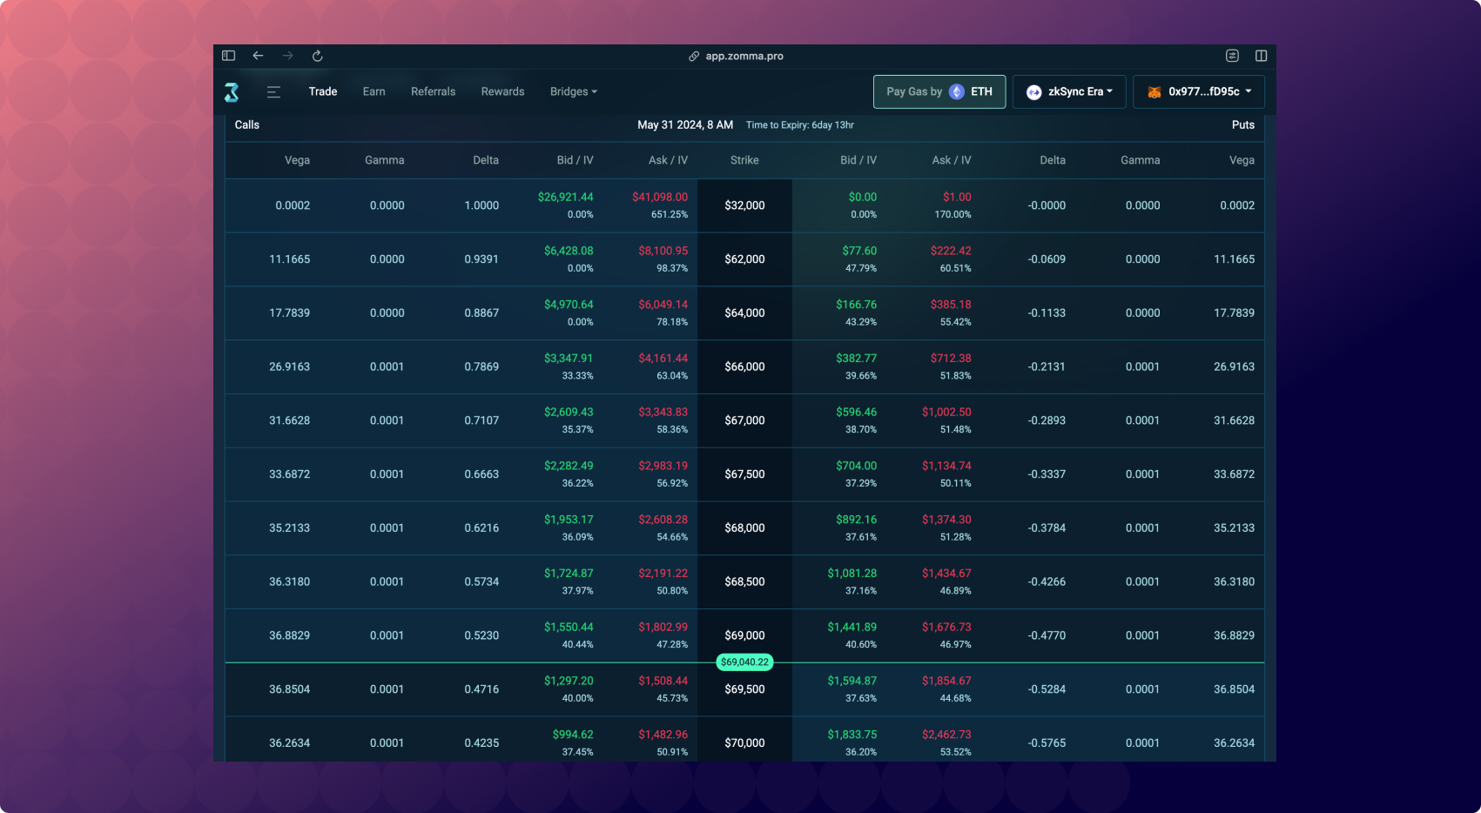Image resolution: width=1481 pixels, height=813 pixels.
Task: Click the split-view icon at top right
Action: [x=1261, y=56]
